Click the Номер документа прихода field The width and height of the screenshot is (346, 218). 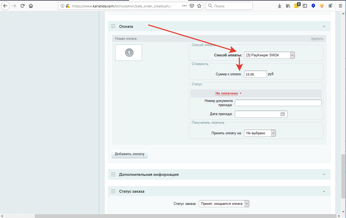(x=278, y=103)
